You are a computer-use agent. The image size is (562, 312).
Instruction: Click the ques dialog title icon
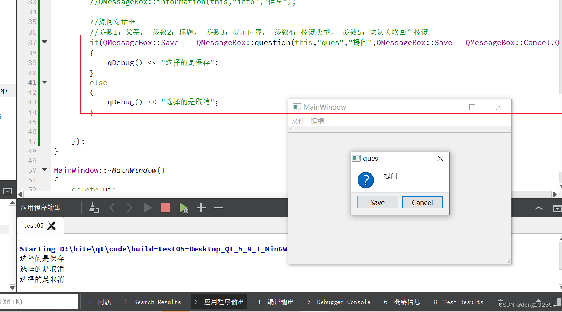pyautogui.click(x=356, y=158)
